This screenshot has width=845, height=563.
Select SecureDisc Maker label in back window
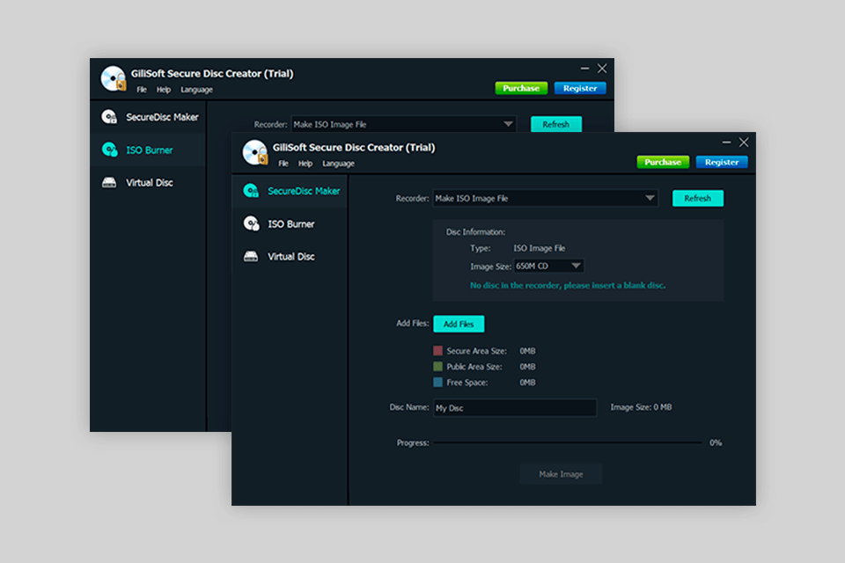coord(162,117)
